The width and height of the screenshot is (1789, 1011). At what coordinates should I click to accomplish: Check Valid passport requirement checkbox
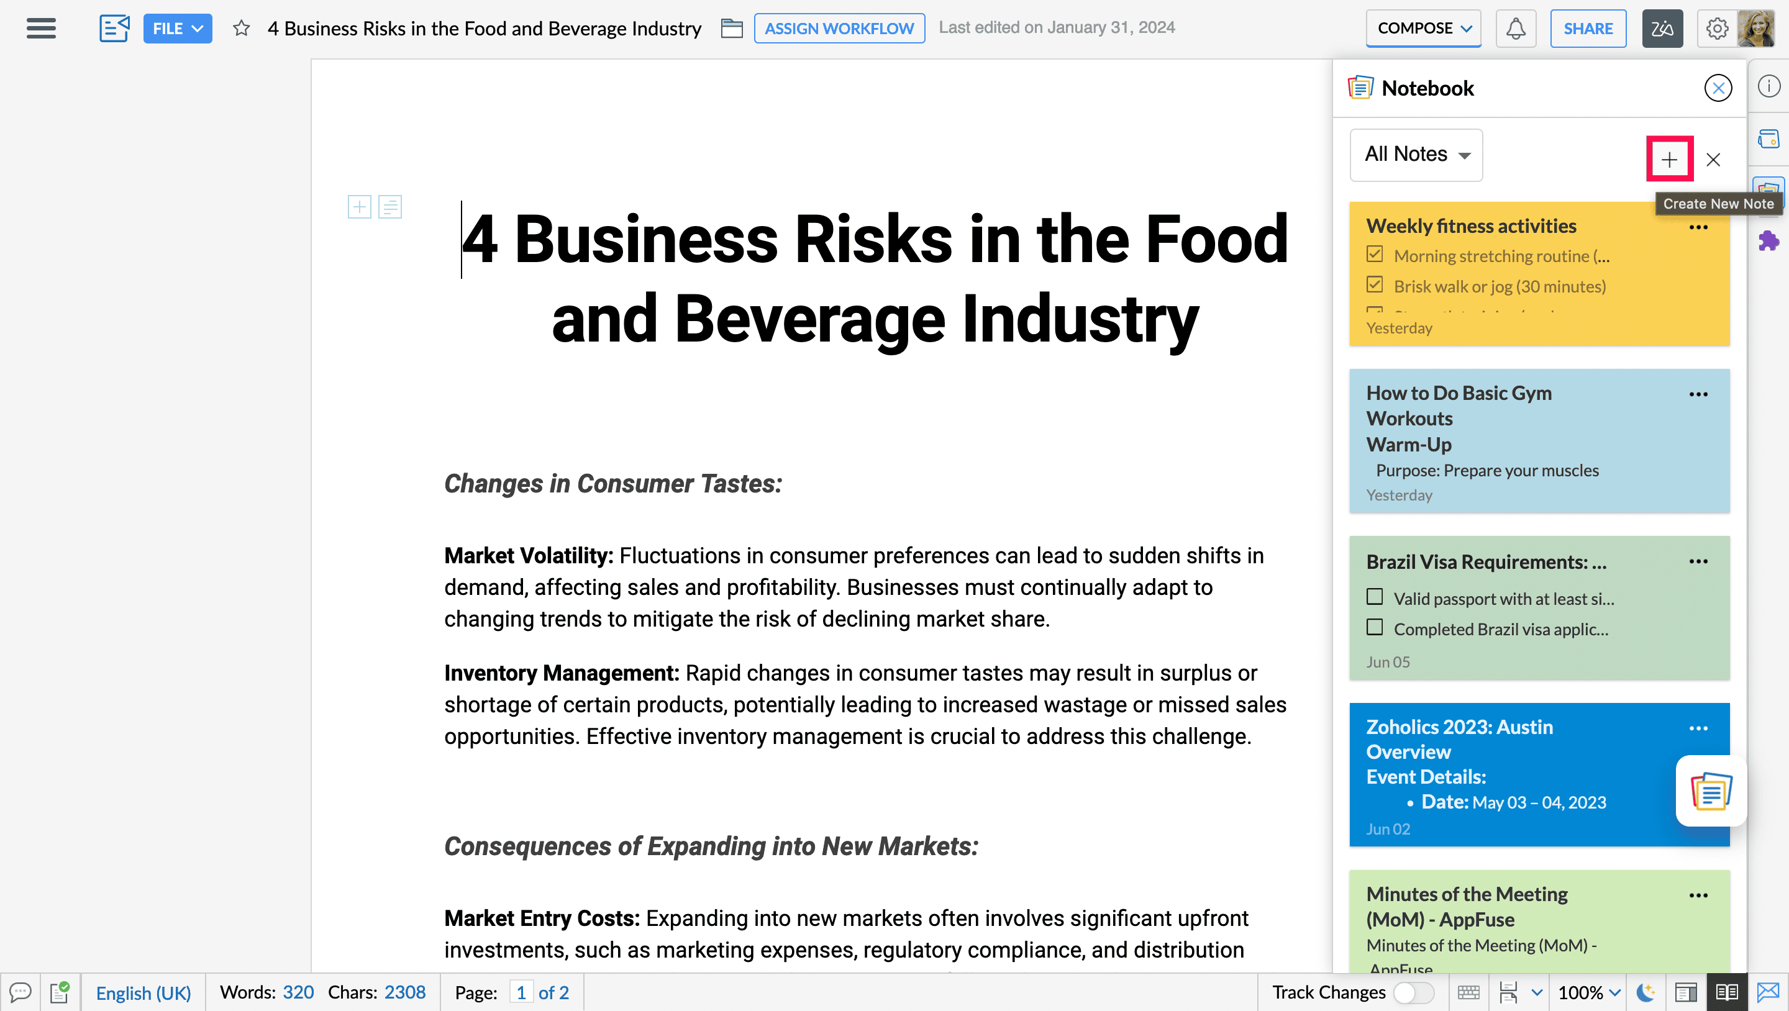1375,597
